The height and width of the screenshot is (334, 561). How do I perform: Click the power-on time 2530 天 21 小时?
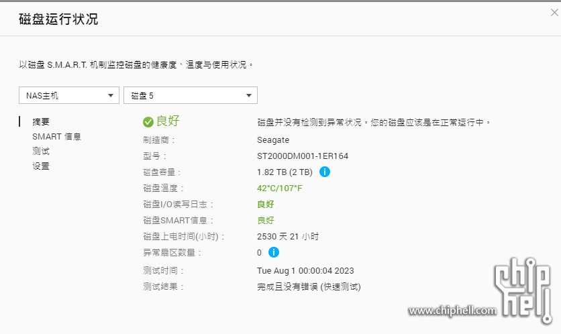click(288, 236)
